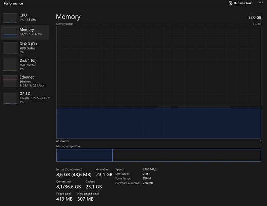Click the Run new task label

(243, 3)
